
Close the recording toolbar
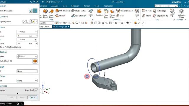click(x=22, y=104)
